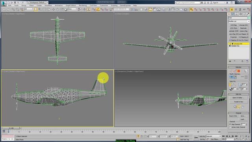Screen dimensions: 252x142
Task: Click the Reset UVWs button
Action: click(233, 116)
